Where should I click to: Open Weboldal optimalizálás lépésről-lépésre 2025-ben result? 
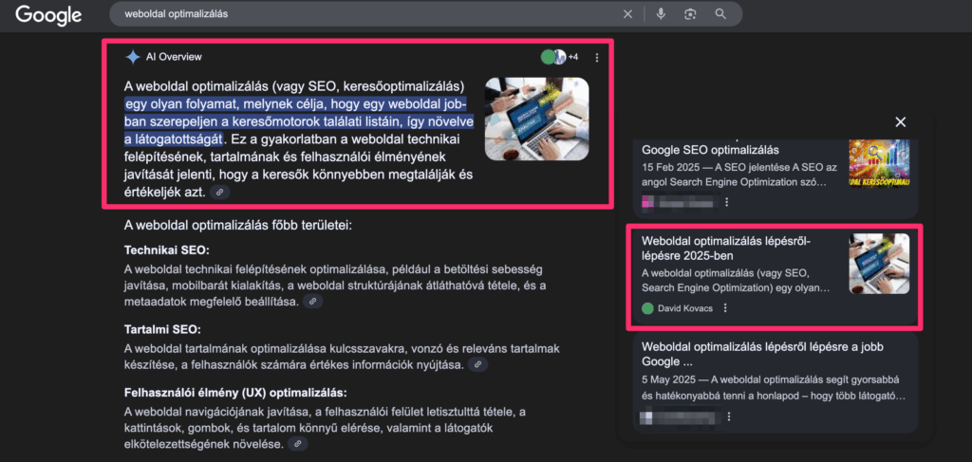pyautogui.click(x=738, y=249)
